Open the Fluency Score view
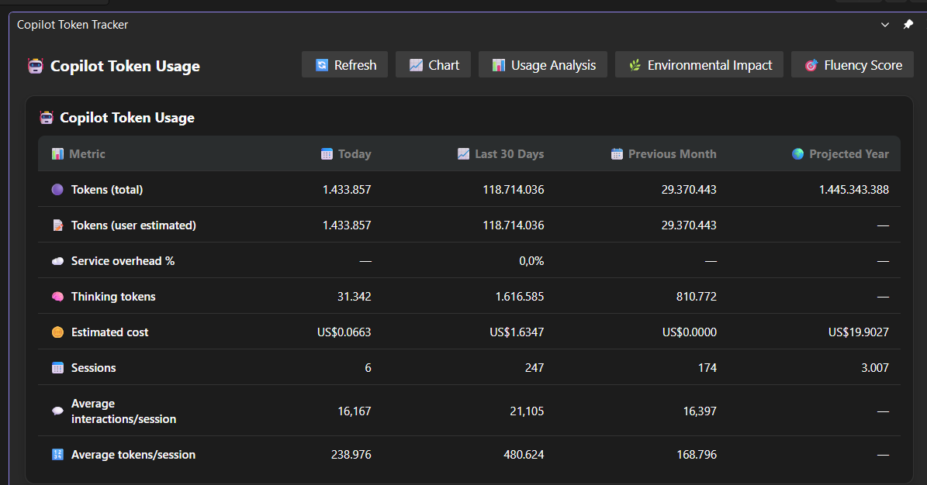The width and height of the screenshot is (927, 485). pos(853,64)
